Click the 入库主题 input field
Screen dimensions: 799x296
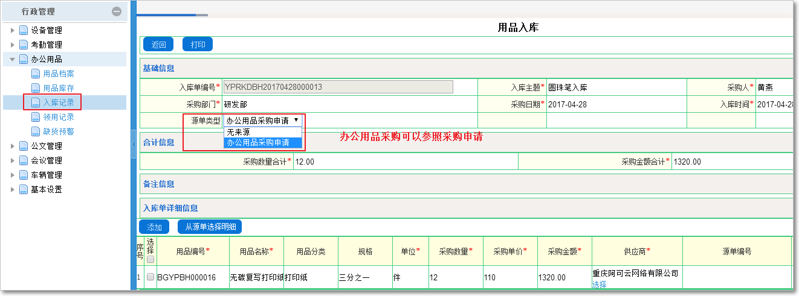point(615,87)
